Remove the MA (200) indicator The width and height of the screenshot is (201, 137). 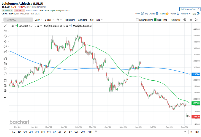(x=64, y=26)
